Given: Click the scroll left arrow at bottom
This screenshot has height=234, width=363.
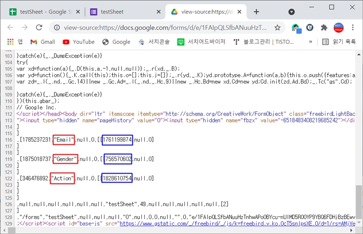Looking at the screenshot, I should point(4,230).
